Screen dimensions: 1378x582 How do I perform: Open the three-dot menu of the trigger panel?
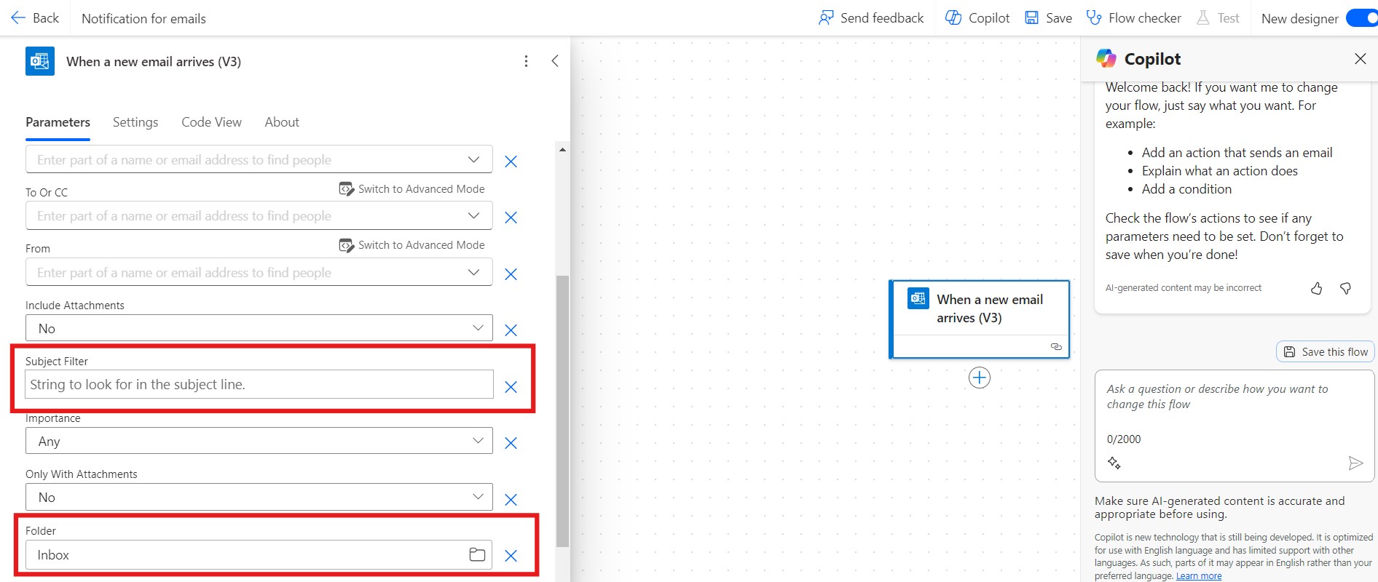[526, 61]
